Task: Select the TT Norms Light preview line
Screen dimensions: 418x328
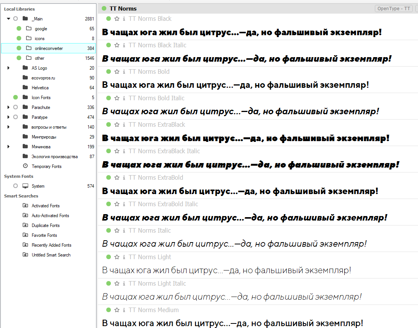Action: click(227, 270)
